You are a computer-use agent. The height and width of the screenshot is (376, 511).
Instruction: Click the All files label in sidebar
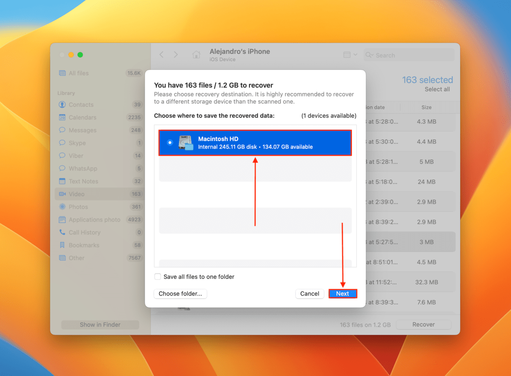[x=79, y=73]
